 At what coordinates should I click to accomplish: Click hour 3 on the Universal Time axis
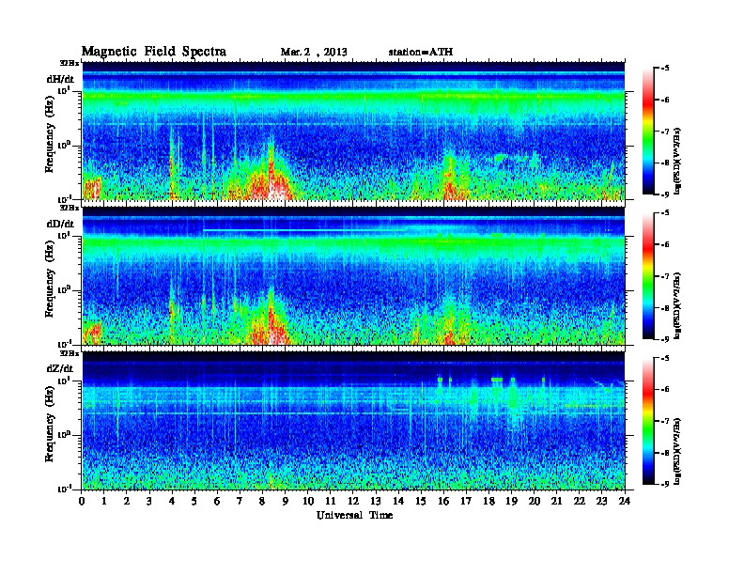(149, 501)
